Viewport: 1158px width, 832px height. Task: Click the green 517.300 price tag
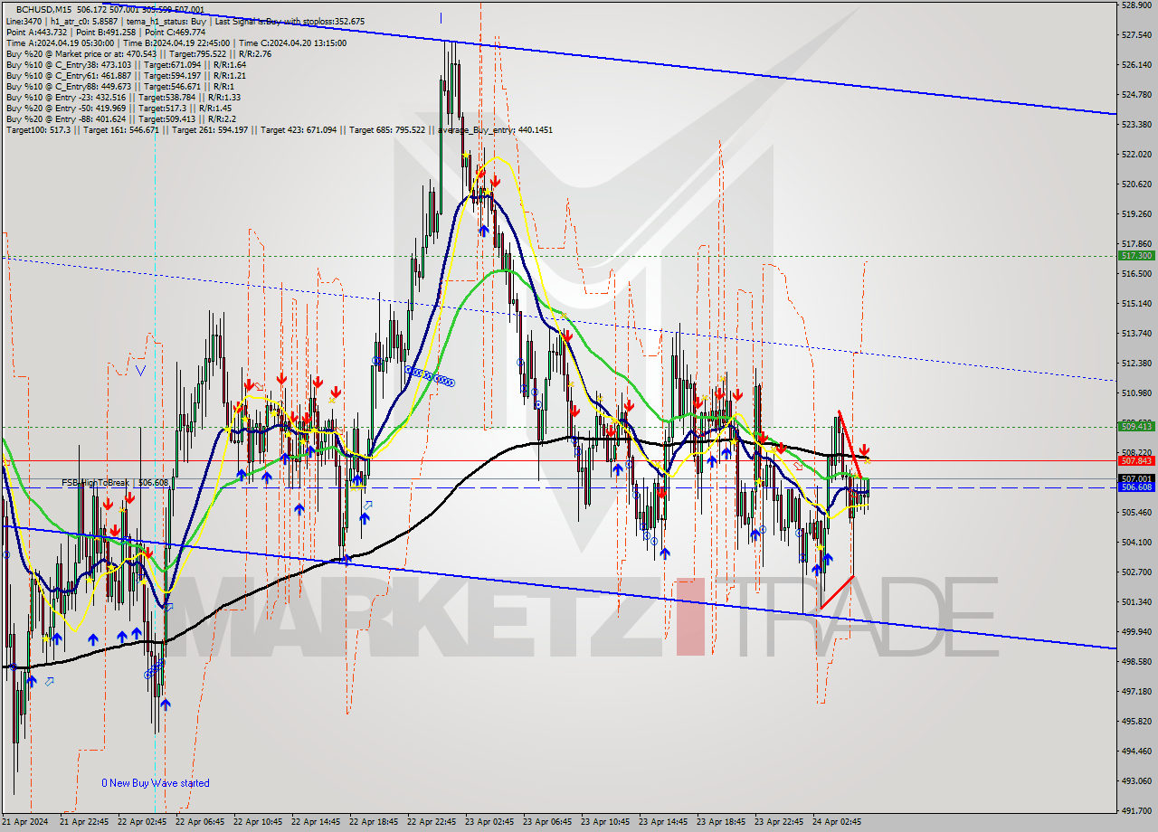1136,256
